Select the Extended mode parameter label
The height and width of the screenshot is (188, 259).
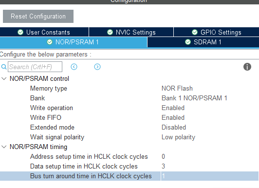click(x=52, y=128)
